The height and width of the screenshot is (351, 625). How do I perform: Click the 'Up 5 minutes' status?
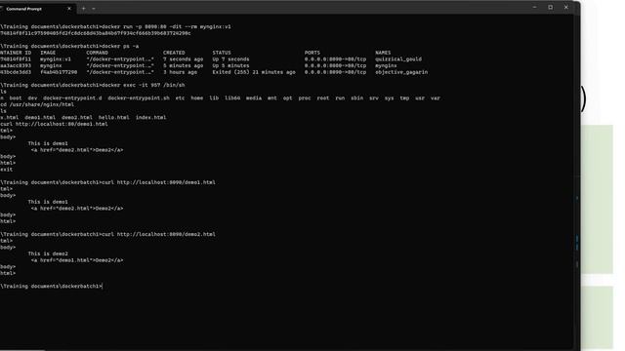tap(230, 65)
